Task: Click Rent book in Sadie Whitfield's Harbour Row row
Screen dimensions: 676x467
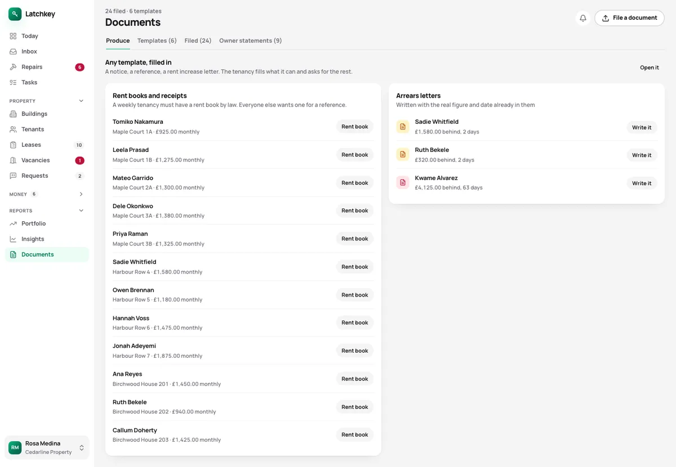Action: (355, 267)
